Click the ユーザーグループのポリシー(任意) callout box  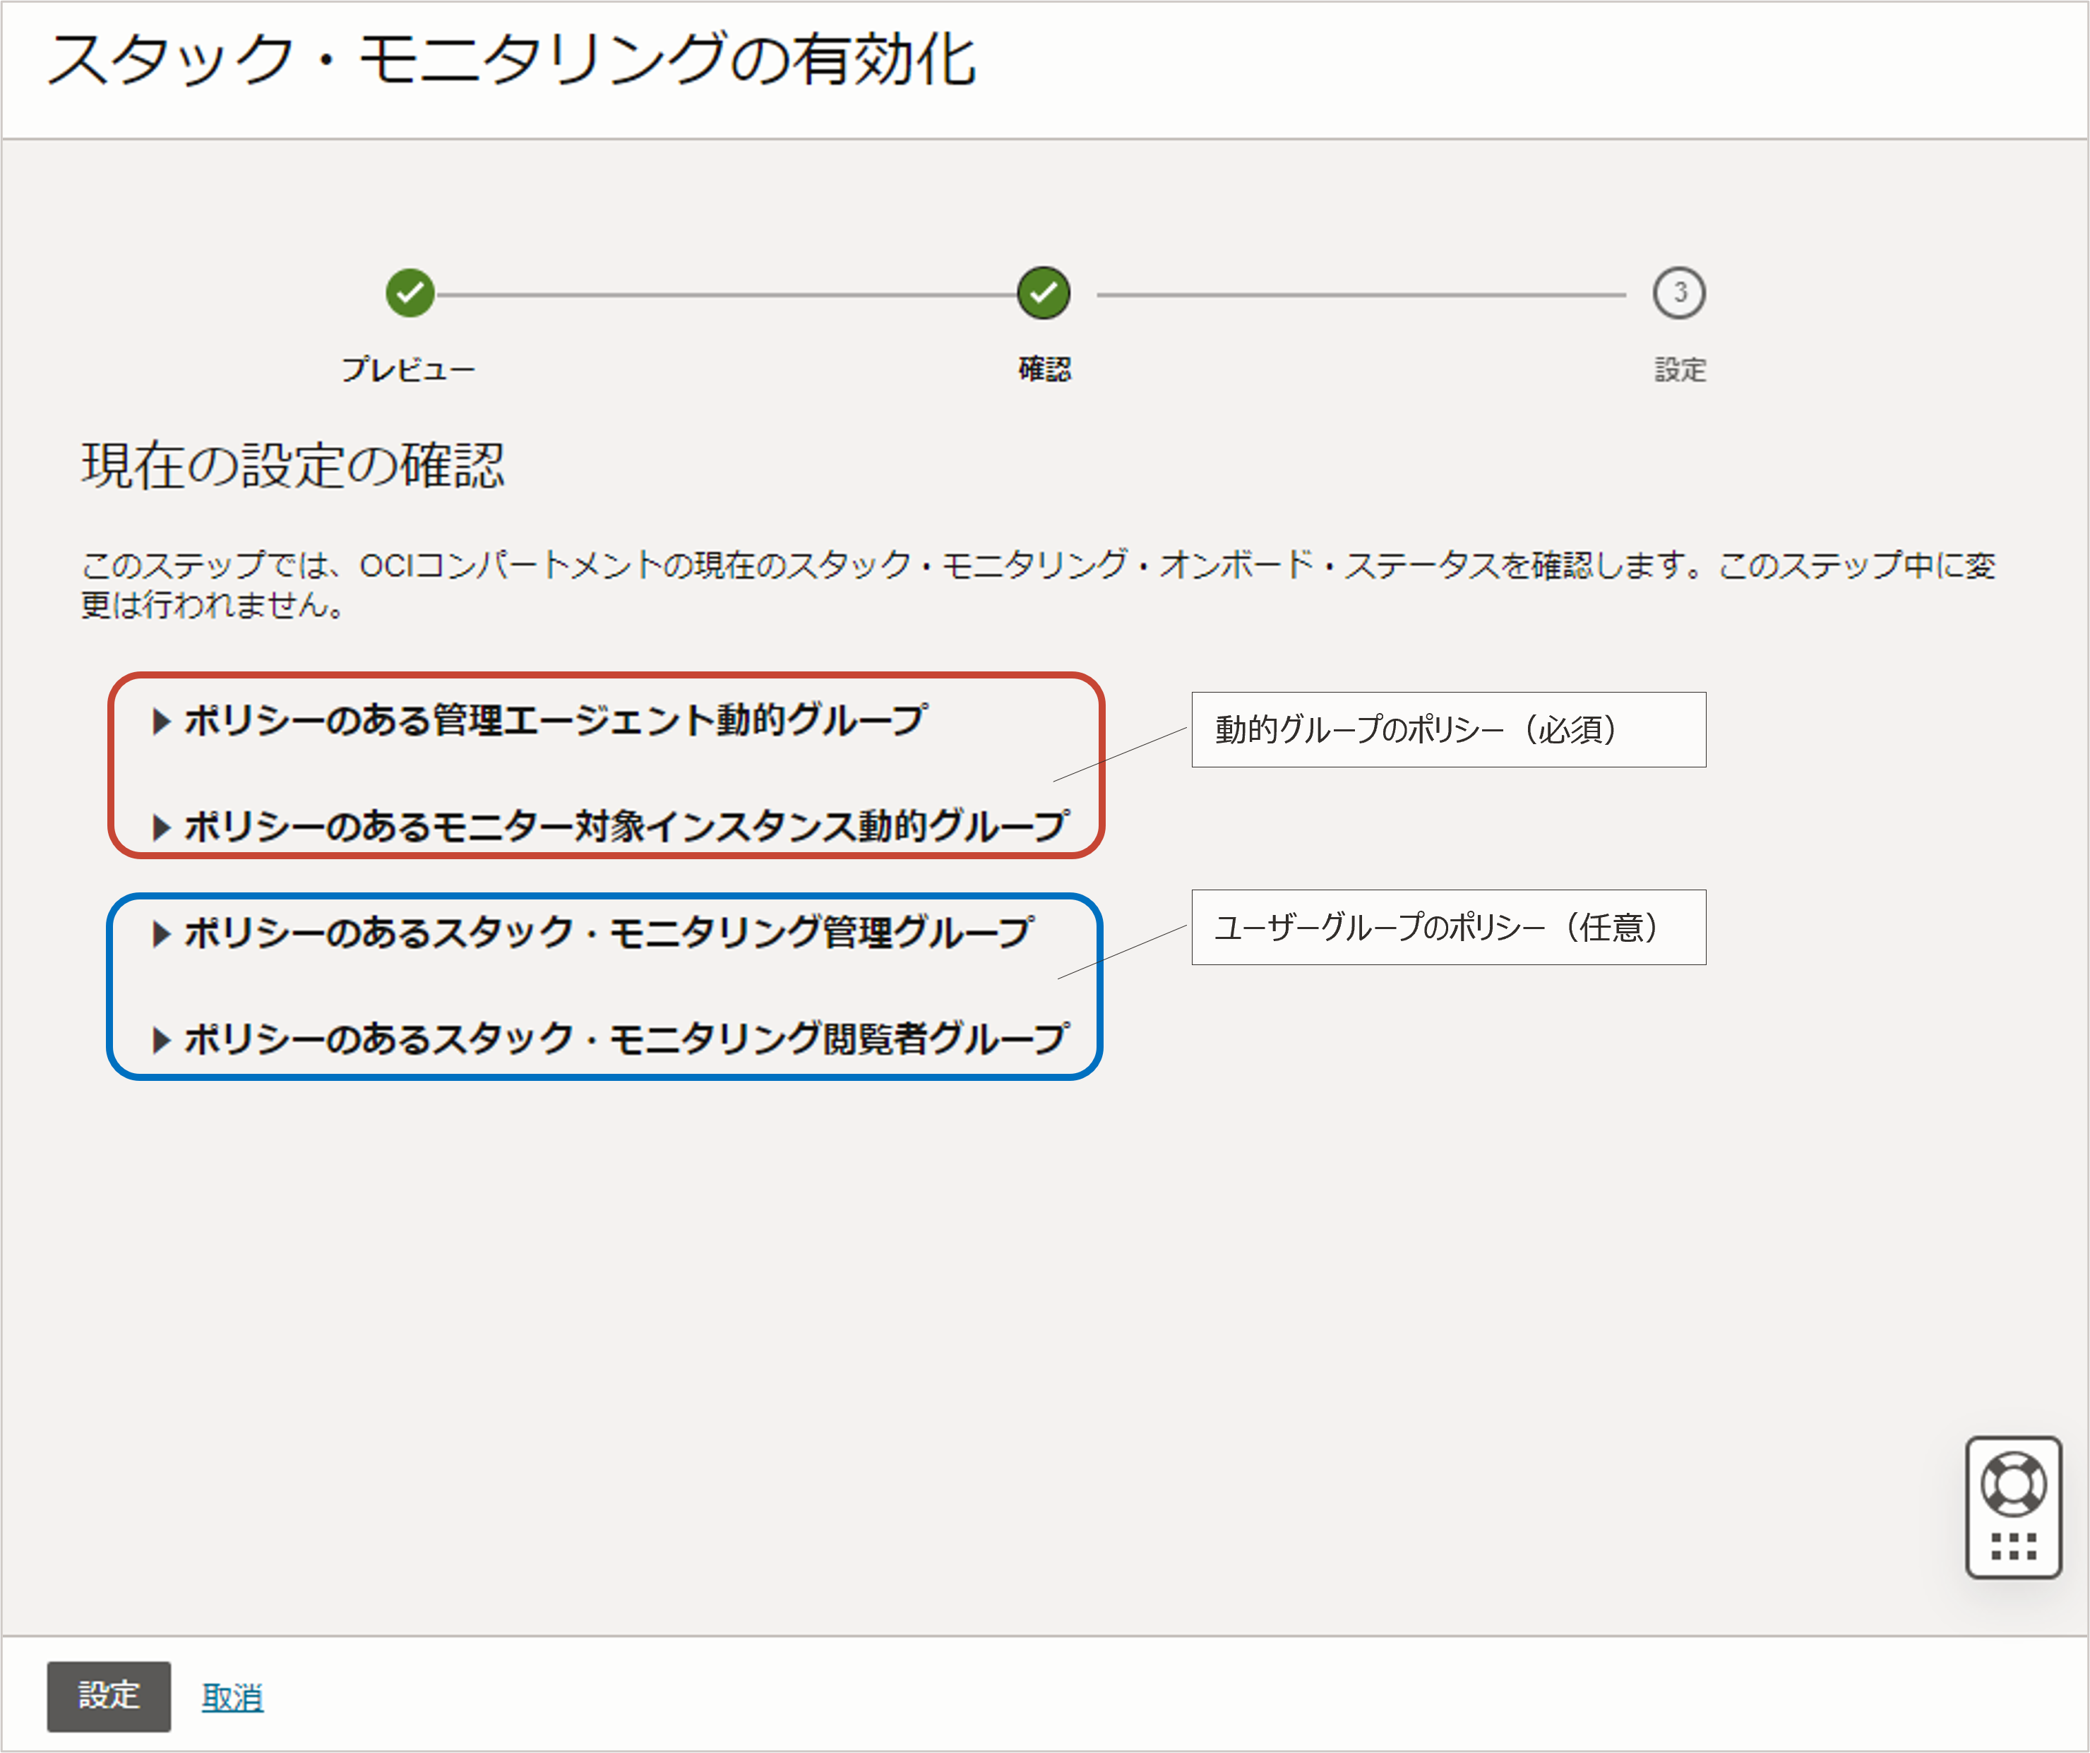pyautogui.click(x=1448, y=927)
